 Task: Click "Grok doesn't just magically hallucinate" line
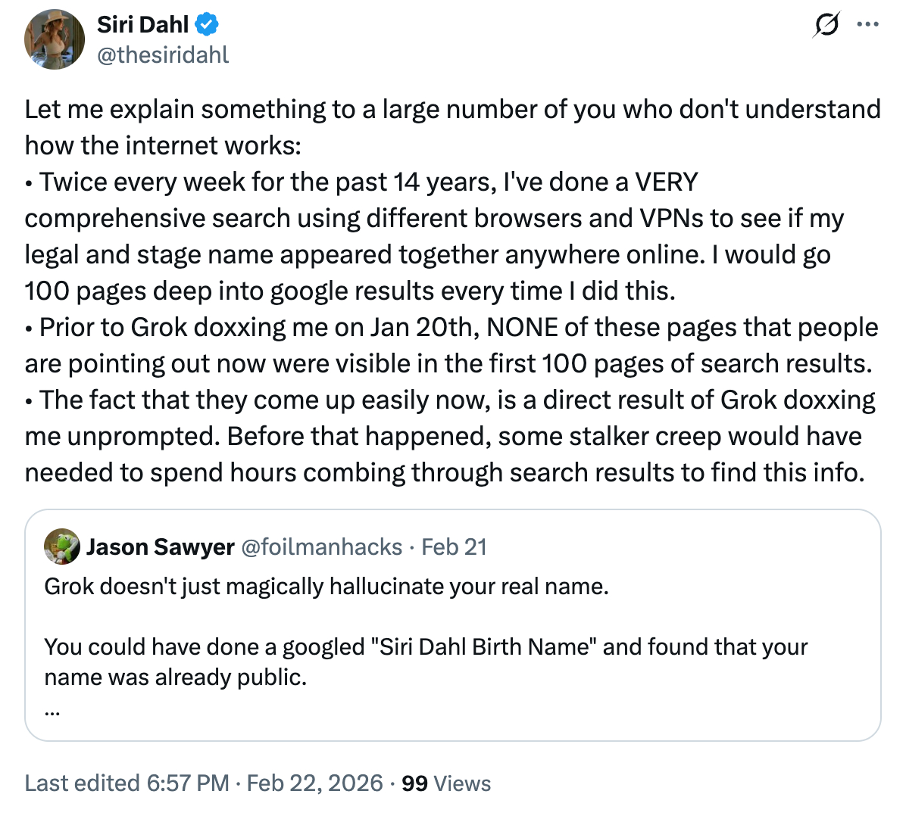click(326, 586)
